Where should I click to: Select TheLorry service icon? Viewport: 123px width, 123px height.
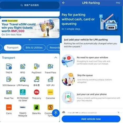click(x=37, y=92)
